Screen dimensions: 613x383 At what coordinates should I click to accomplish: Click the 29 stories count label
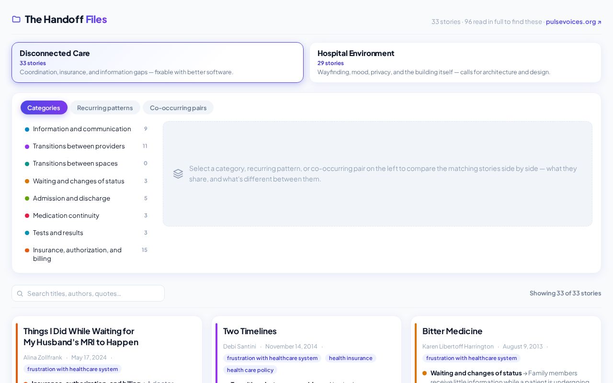click(x=330, y=63)
